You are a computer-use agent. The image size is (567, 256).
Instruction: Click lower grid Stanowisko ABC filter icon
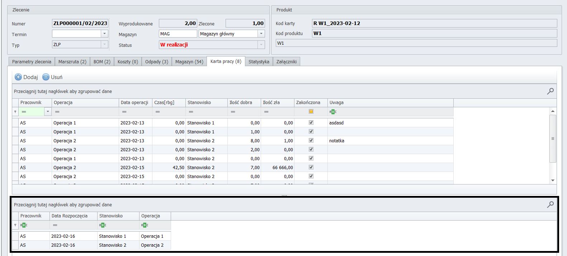point(103,225)
